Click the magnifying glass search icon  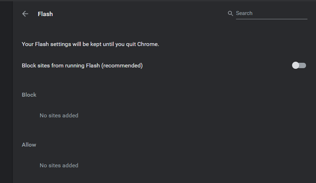pyautogui.click(x=230, y=14)
